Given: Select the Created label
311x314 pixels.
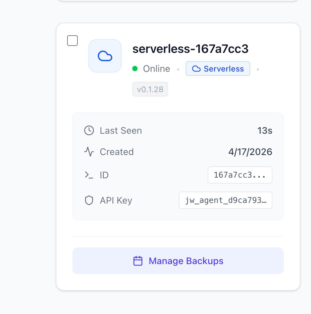Looking at the screenshot, I should pos(117,152).
